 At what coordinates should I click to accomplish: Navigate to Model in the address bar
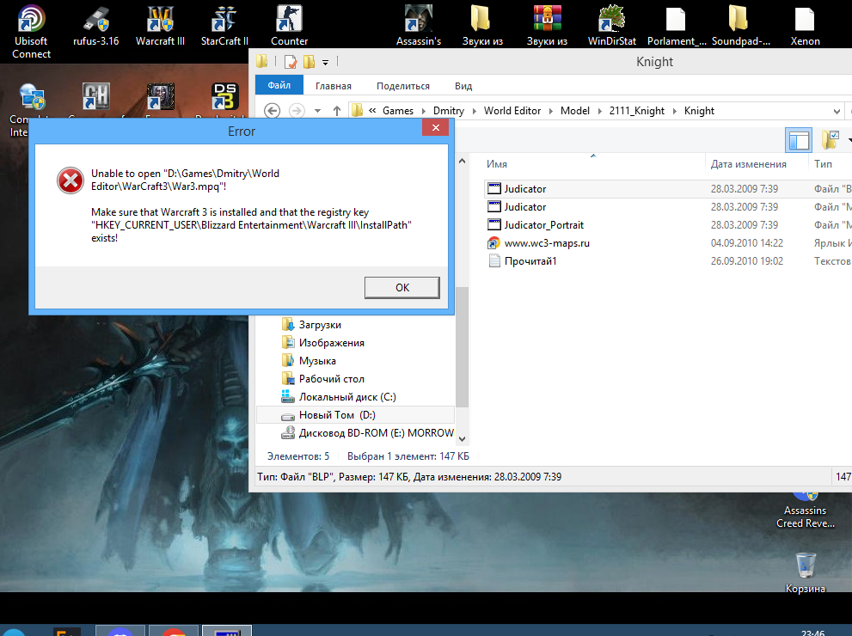[x=575, y=111]
